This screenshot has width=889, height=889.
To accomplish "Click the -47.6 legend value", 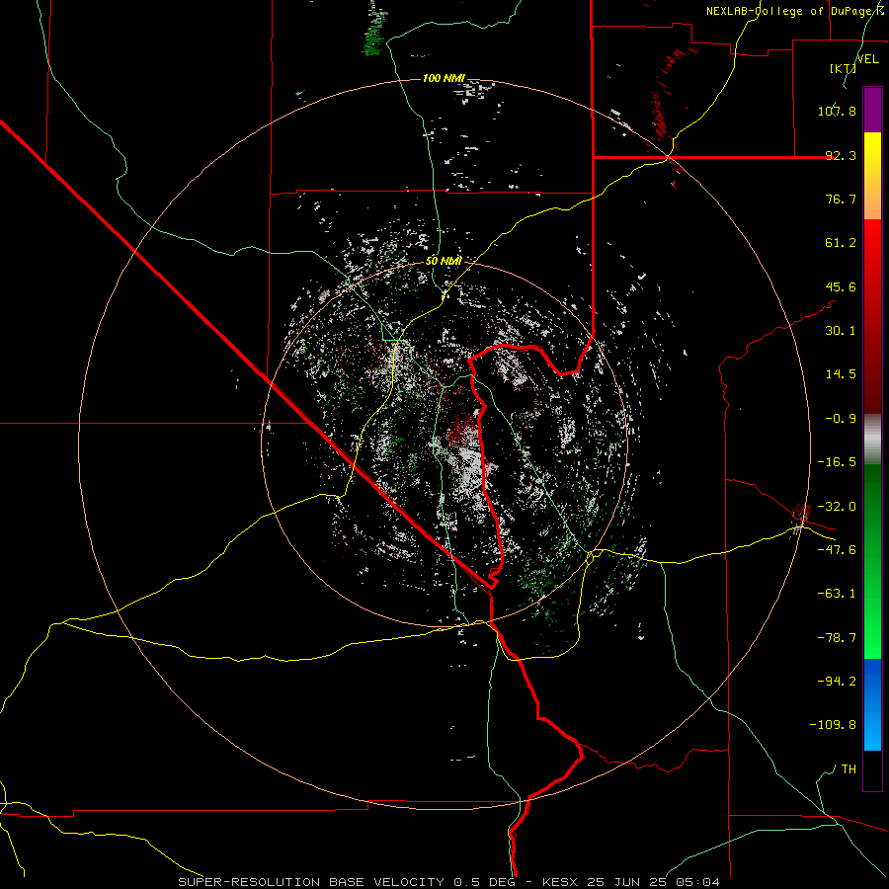I will (837, 550).
